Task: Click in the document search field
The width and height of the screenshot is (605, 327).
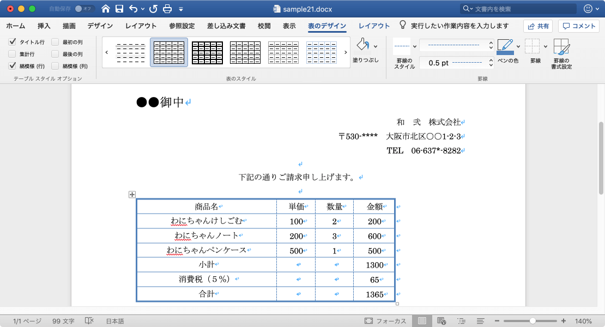Action: point(518,9)
